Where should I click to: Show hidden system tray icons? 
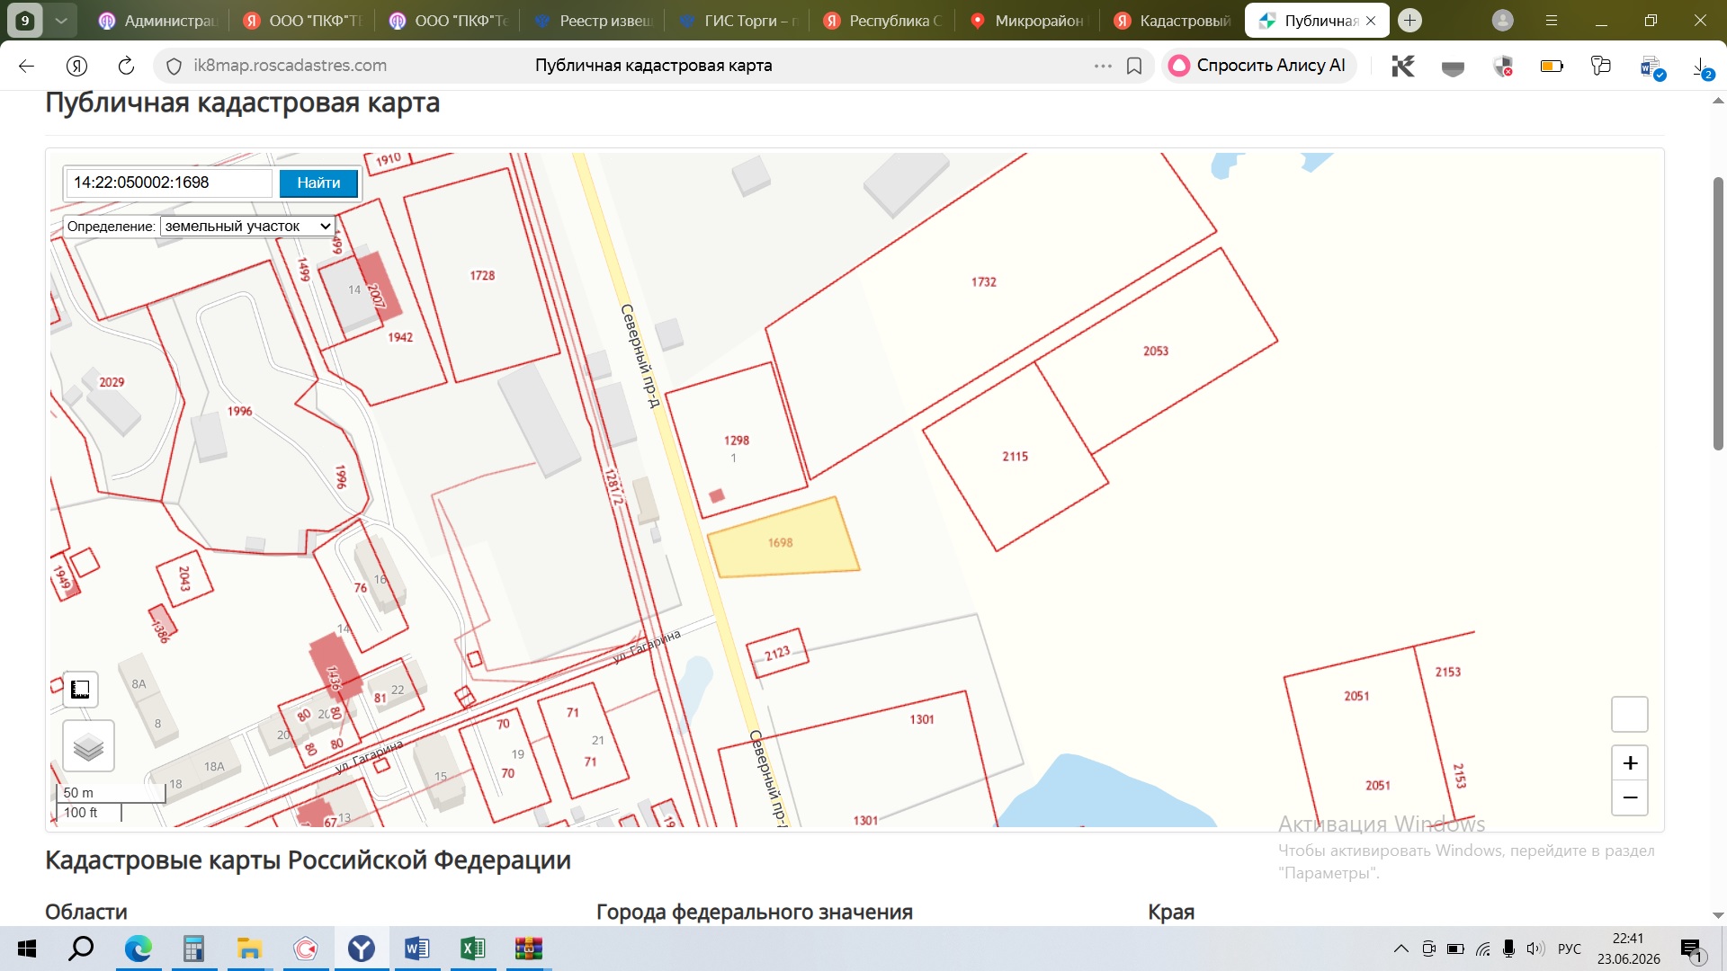click(x=1400, y=949)
